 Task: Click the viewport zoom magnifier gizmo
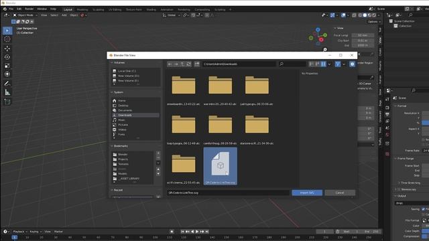click(325, 50)
